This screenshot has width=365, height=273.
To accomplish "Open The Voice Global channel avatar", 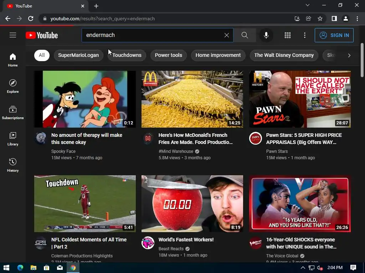I will (255, 243).
